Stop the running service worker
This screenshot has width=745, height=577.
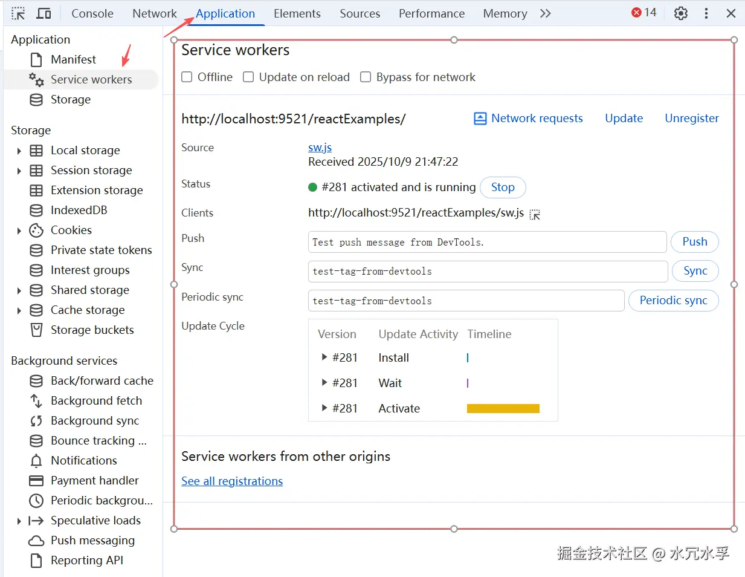(x=503, y=187)
